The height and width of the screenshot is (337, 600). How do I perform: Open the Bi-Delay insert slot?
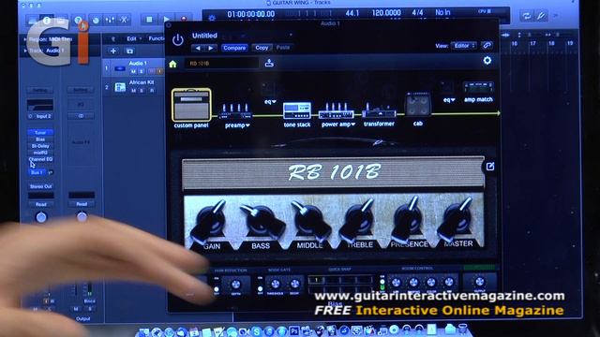click(40, 146)
